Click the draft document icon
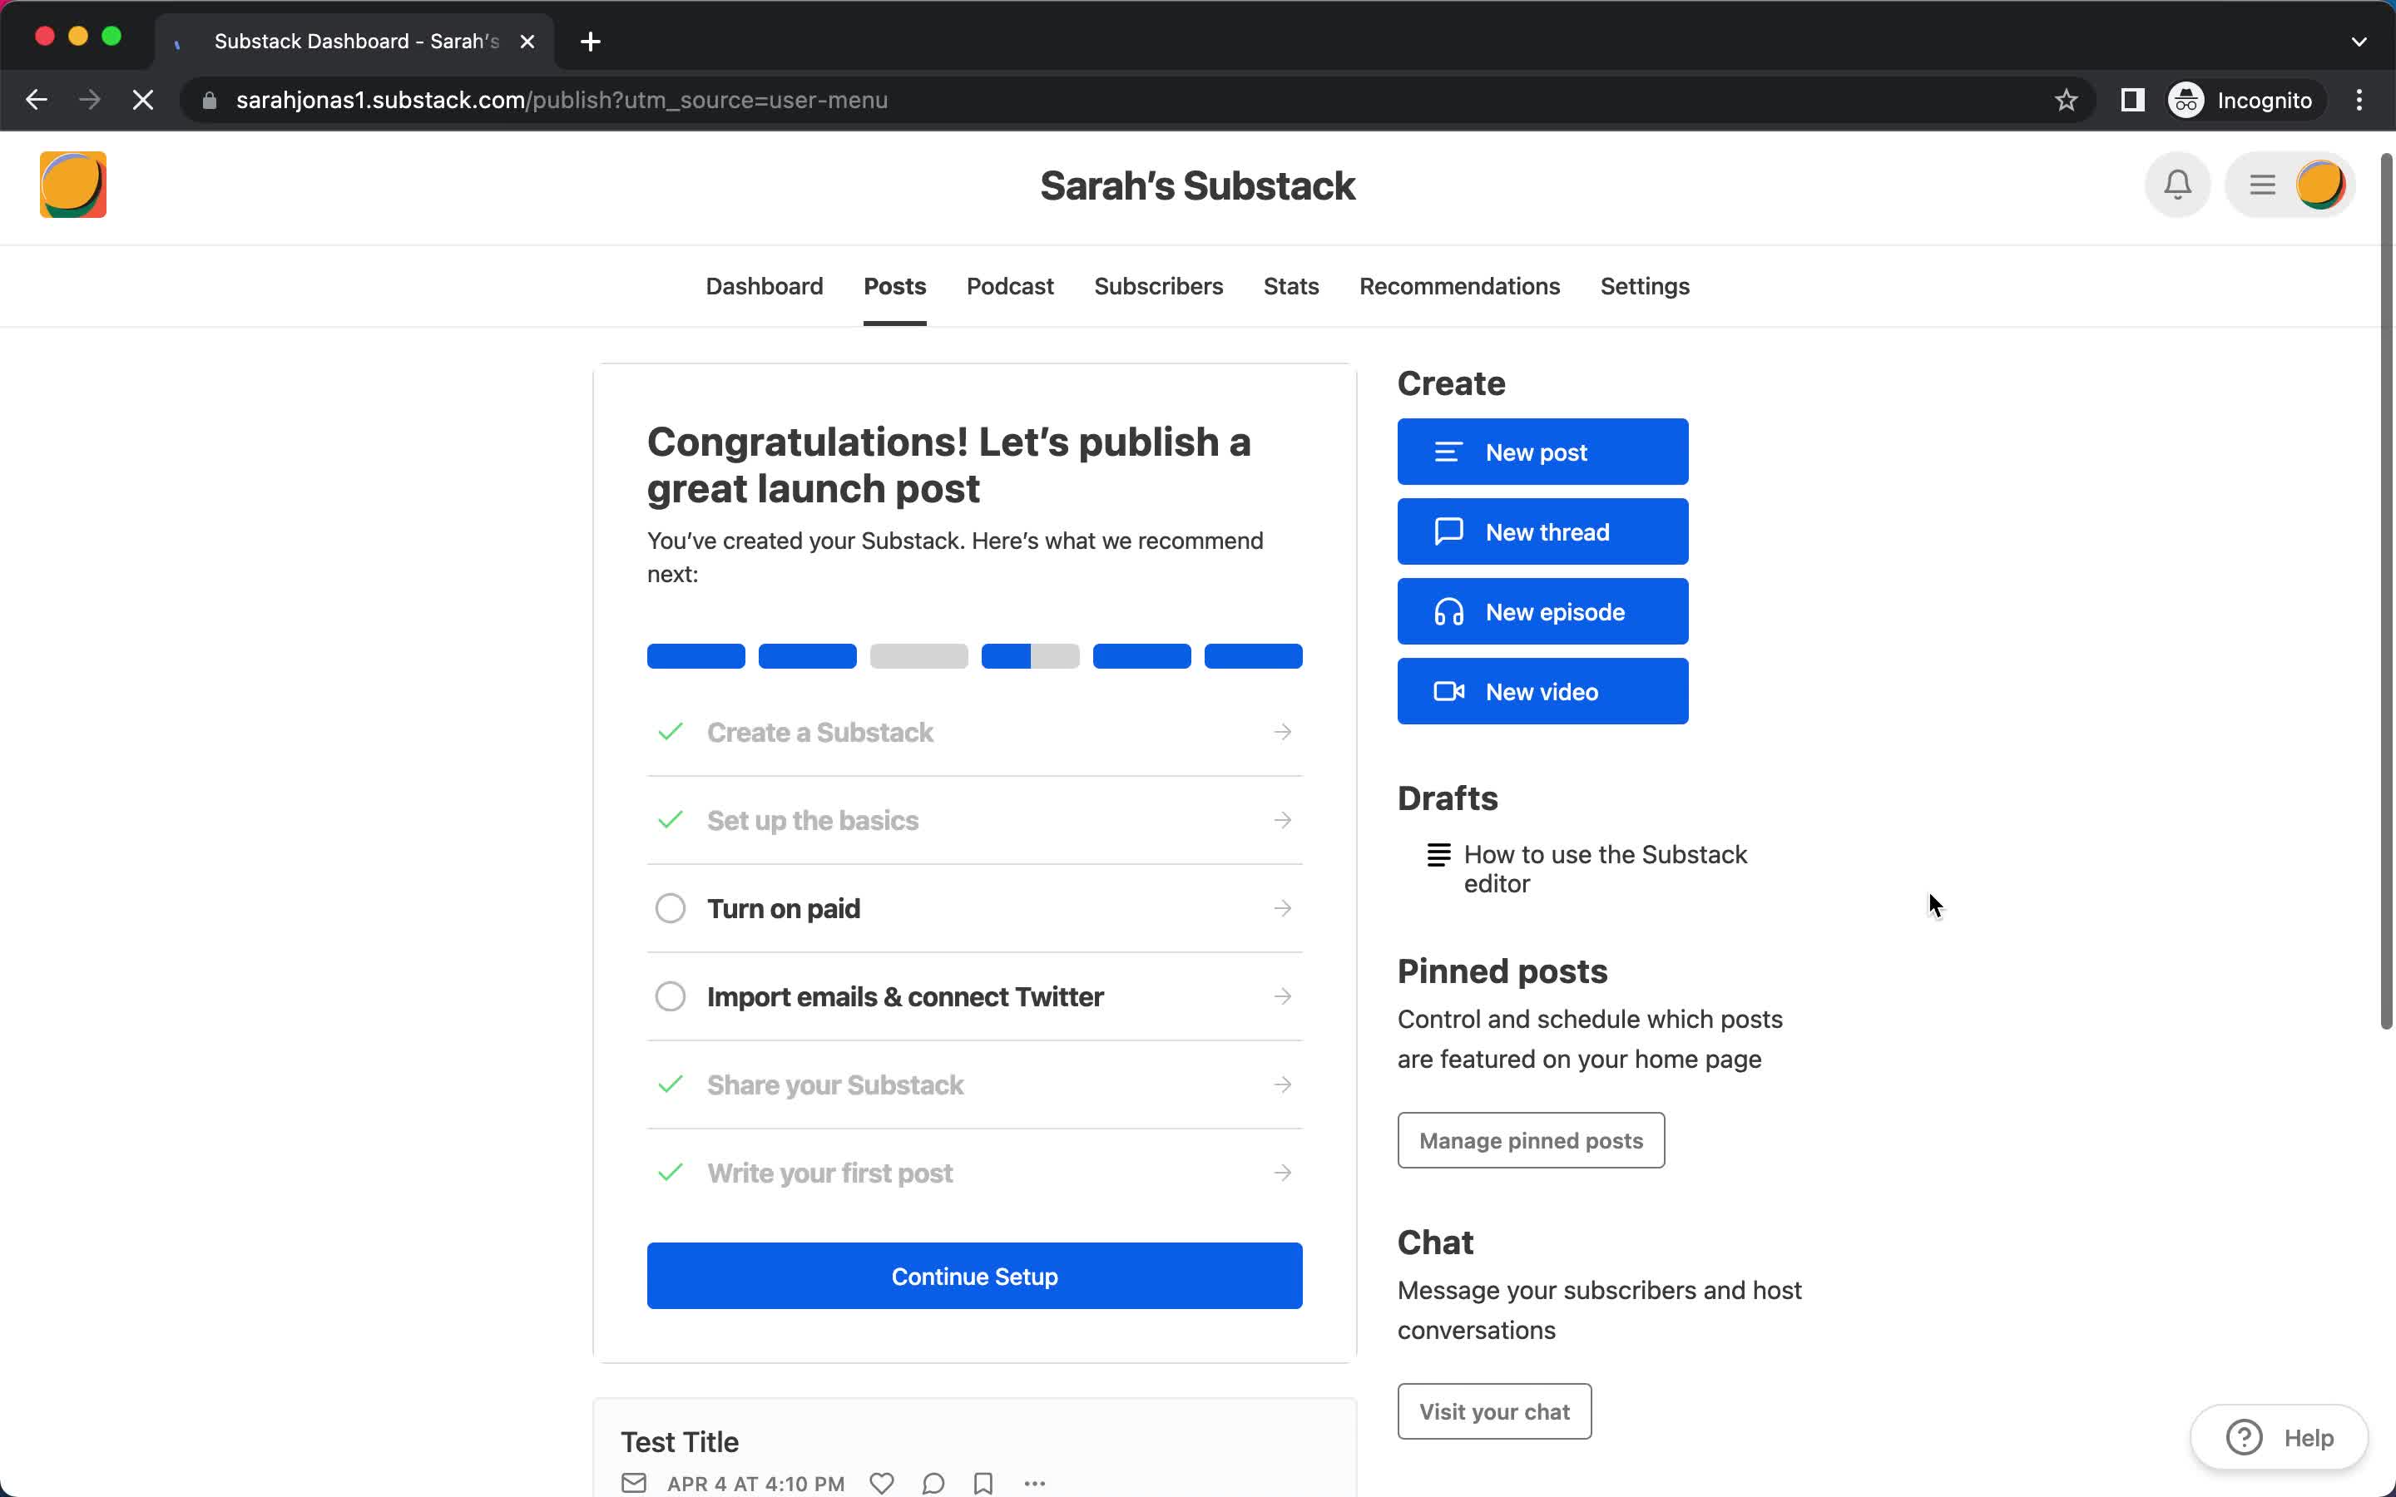 click(1438, 854)
